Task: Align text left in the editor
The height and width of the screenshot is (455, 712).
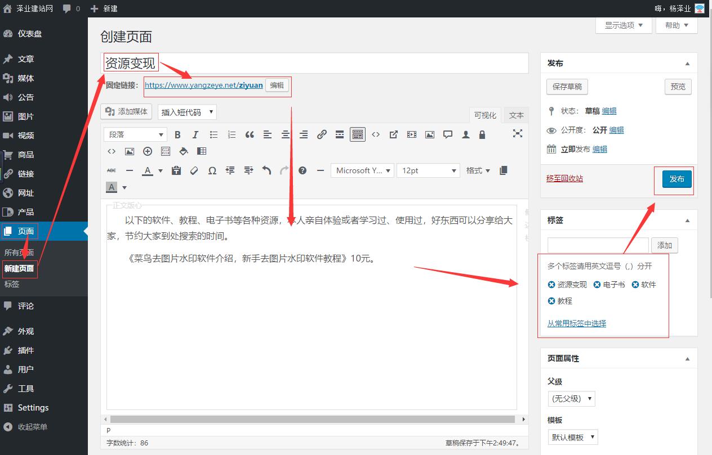Action: 268,134
